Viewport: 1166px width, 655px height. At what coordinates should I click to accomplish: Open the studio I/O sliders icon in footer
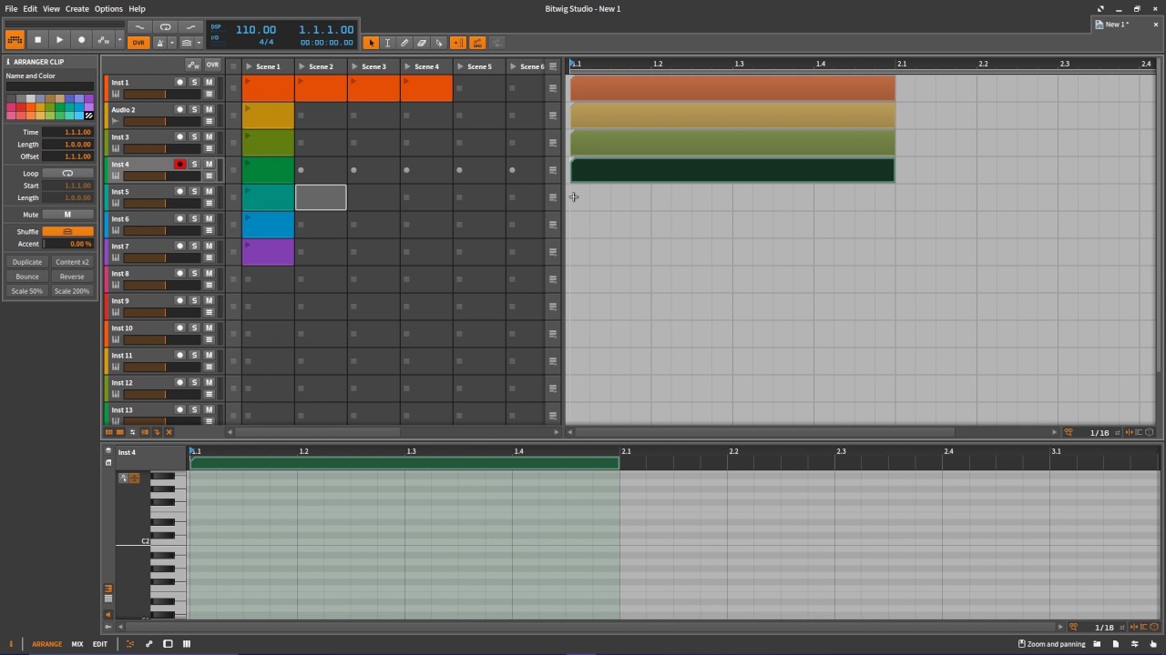(x=1135, y=644)
